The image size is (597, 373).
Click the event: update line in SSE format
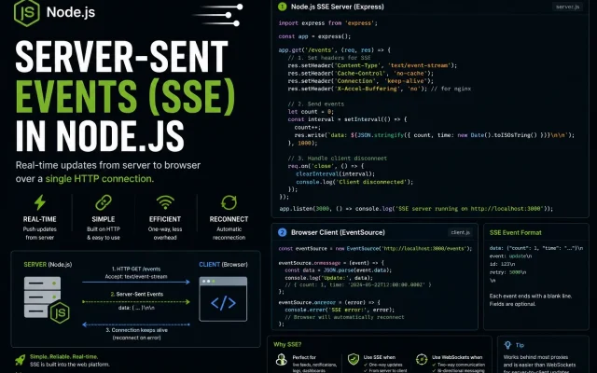510,256
